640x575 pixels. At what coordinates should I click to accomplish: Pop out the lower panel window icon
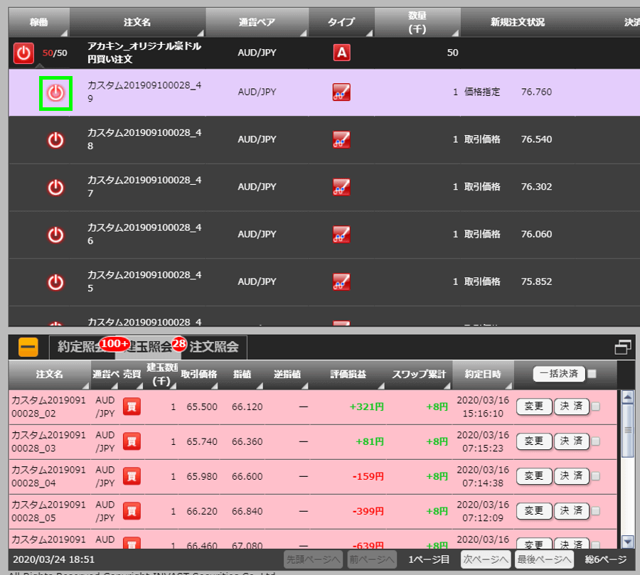[623, 347]
